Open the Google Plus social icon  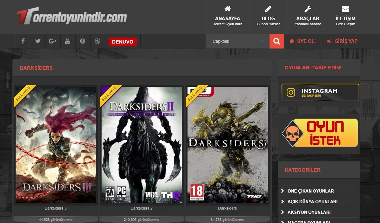[x=53, y=41]
